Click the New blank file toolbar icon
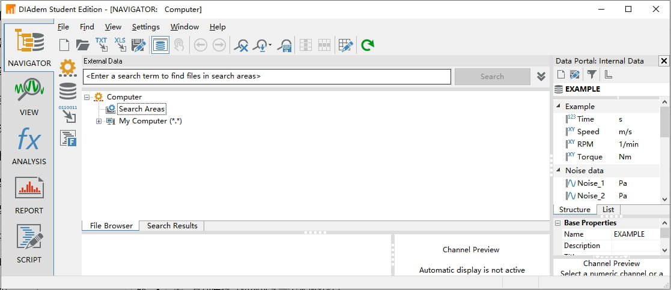The image size is (671, 290). 64,45
